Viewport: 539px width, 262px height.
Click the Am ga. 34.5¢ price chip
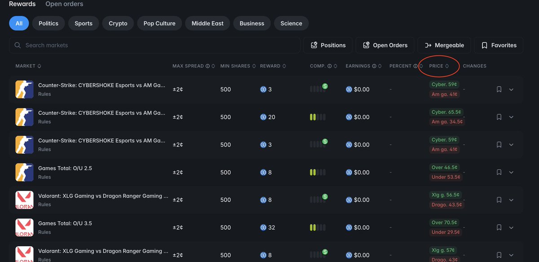click(x=446, y=122)
